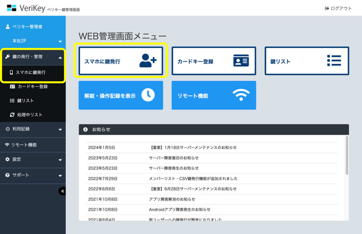Click the ログアウト link
362x234 pixels.
338,8
